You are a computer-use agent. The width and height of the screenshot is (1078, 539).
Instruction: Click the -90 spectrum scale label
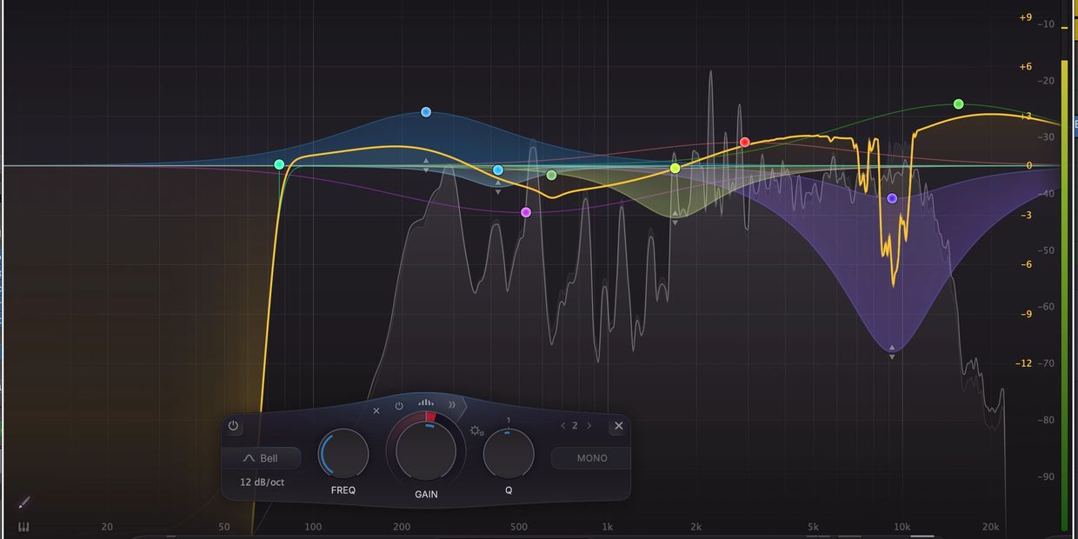1044,476
